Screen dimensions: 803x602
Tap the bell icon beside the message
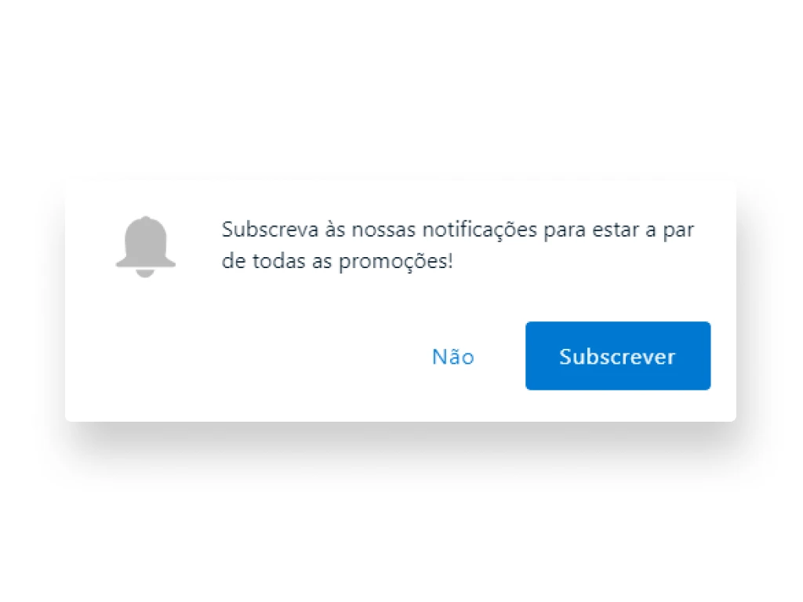145,247
